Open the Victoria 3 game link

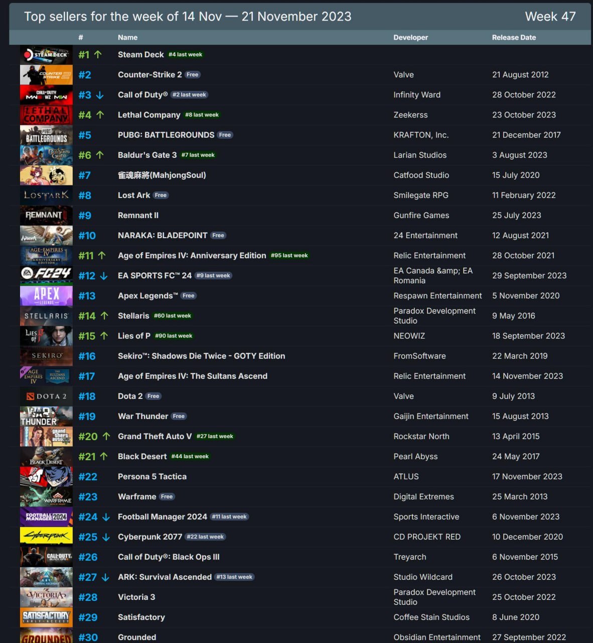pos(136,597)
